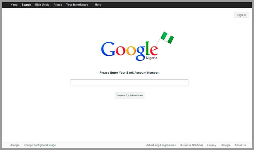Image resolution: width=254 pixels, height=150 pixels.
Task: Click Change background image link
Action: [x=40, y=145]
